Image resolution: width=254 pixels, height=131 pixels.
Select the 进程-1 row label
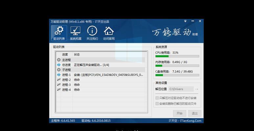click(x=66, y=75)
